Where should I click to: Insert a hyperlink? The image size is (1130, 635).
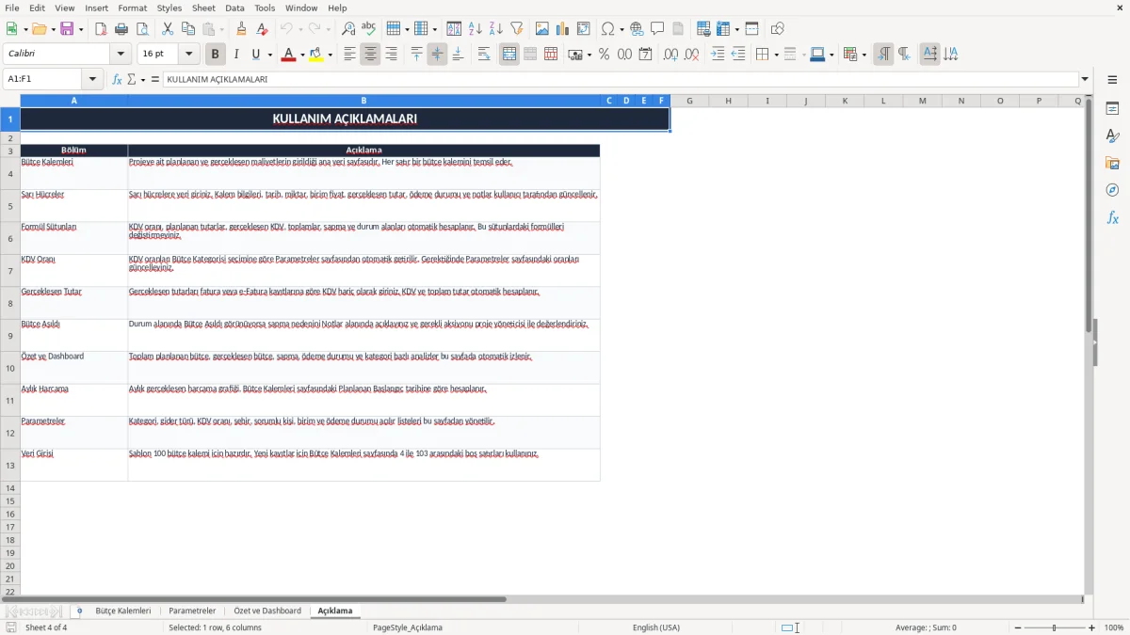pyautogui.click(x=637, y=29)
